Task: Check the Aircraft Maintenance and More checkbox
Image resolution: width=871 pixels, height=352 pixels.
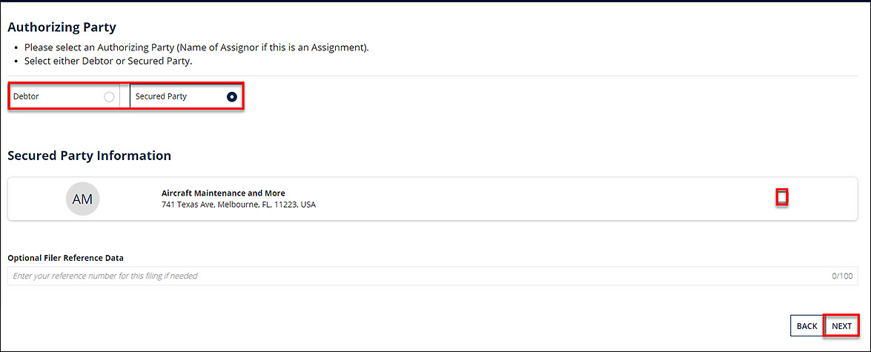Action: 781,197
